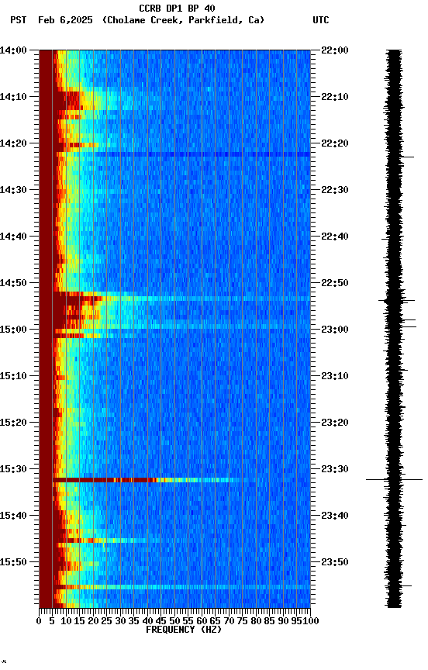
Task: Click the 14:20 PST time label
Action: point(13,143)
